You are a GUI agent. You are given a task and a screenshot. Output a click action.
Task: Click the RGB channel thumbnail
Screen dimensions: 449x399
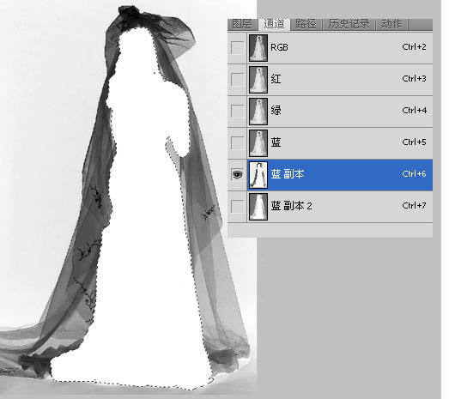coord(258,48)
